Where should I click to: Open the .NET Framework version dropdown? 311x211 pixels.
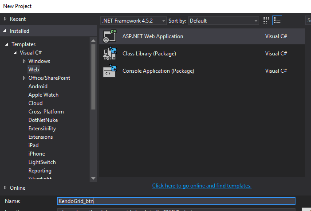point(134,20)
